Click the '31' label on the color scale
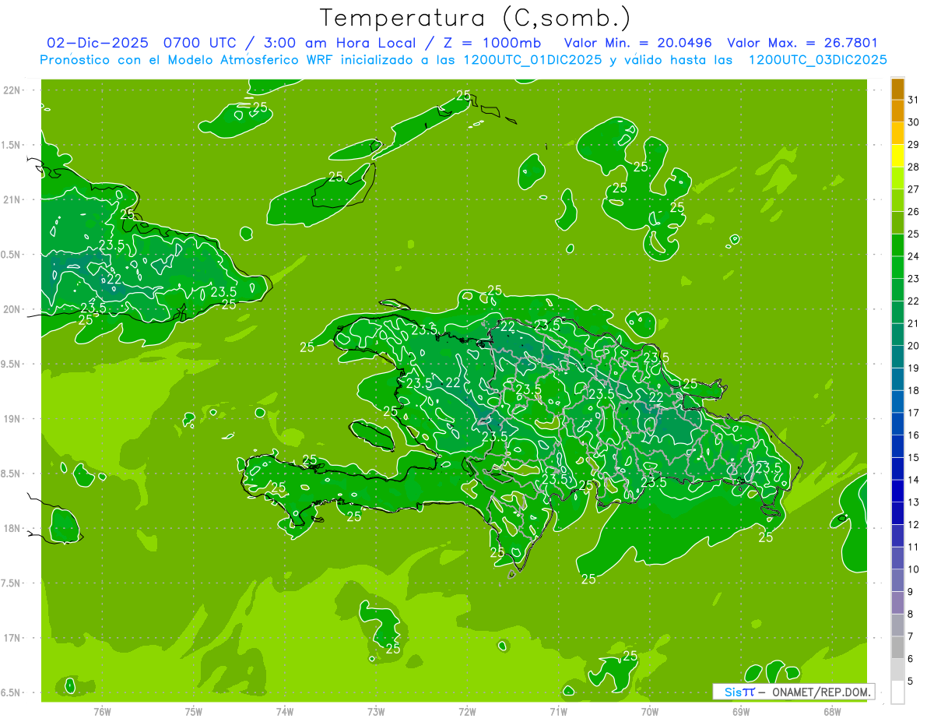The height and width of the screenshot is (722, 934). [x=913, y=100]
